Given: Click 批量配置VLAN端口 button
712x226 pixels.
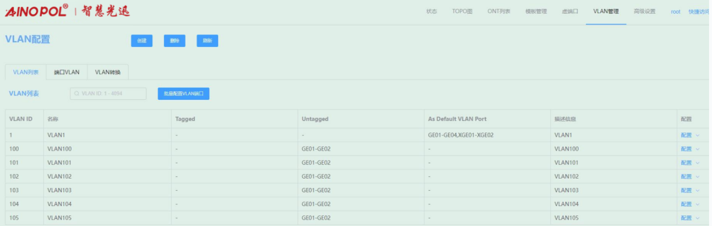Looking at the screenshot, I should point(183,93).
